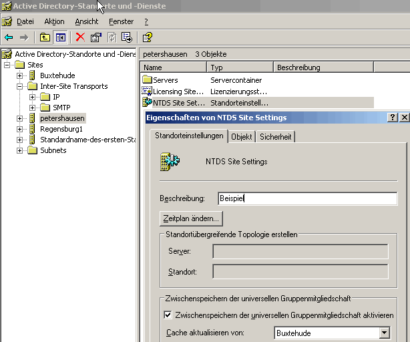The width and height of the screenshot is (410, 342).
Task: Open the Aktion menu
Action: (x=54, y=21)
